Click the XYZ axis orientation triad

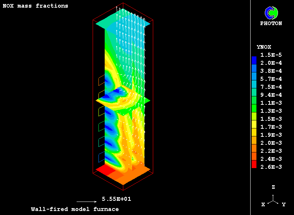[x=273, y=200]
